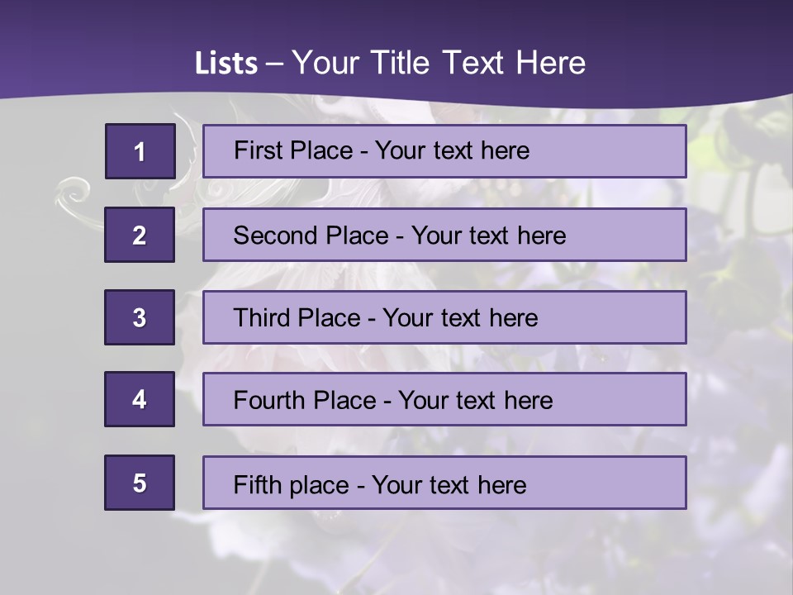Click the number 1 box
Screen dimensions: 793x595
pos(140,151)
